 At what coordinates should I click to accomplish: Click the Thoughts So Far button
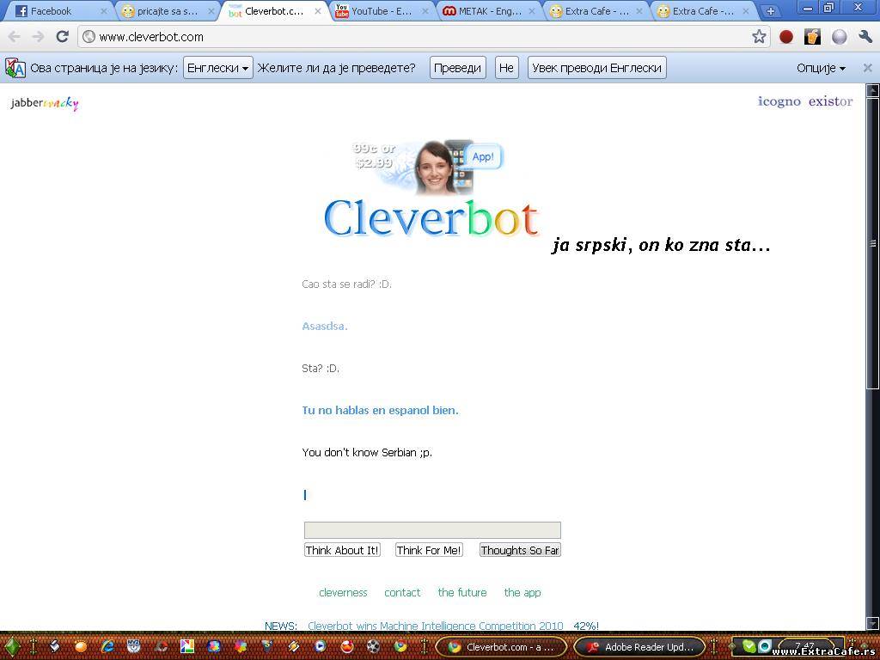520,550
